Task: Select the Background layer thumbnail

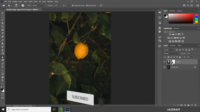Action: coord(168,67)
